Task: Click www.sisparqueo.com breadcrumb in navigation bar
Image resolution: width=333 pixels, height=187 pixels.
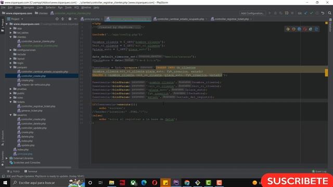Action: point(17,13)
